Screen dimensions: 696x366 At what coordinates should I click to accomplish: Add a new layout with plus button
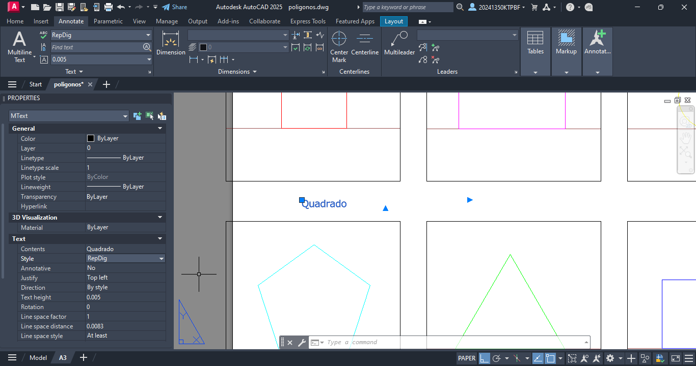coord(84,358)
